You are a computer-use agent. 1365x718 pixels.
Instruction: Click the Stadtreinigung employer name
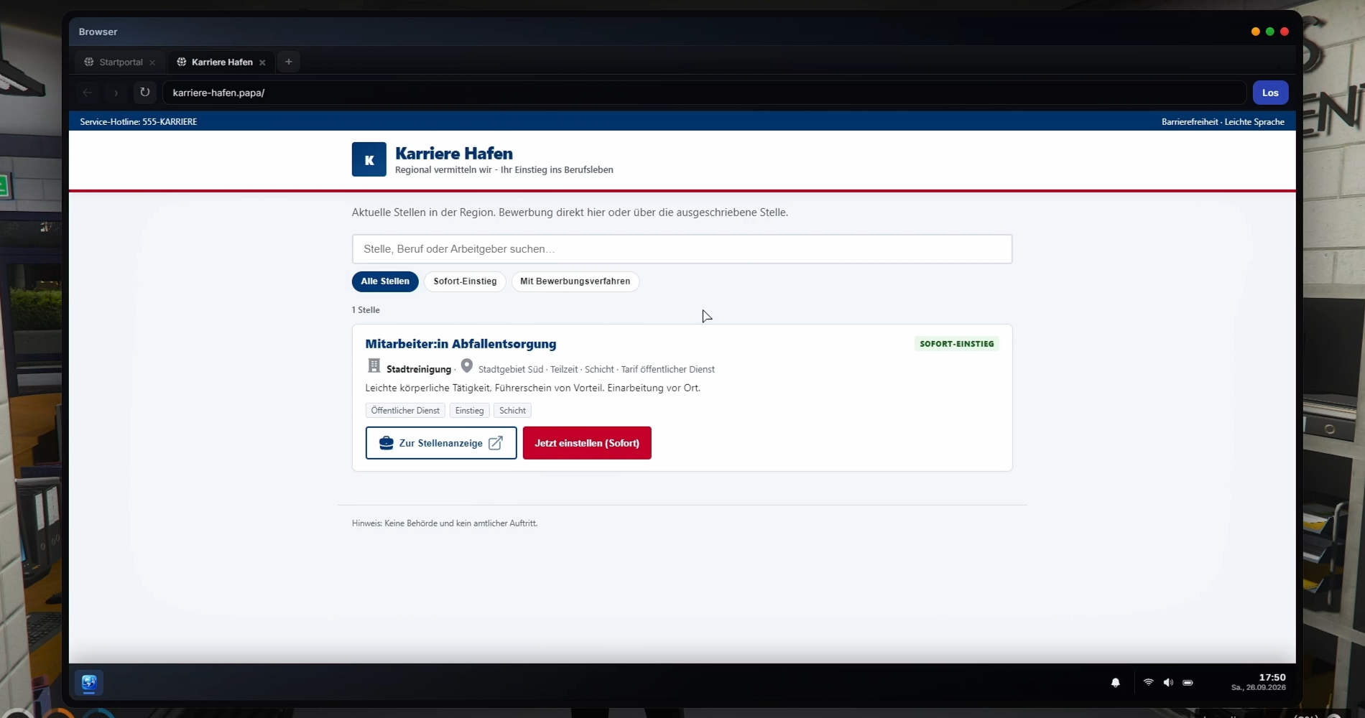click(x=419, y=369)
